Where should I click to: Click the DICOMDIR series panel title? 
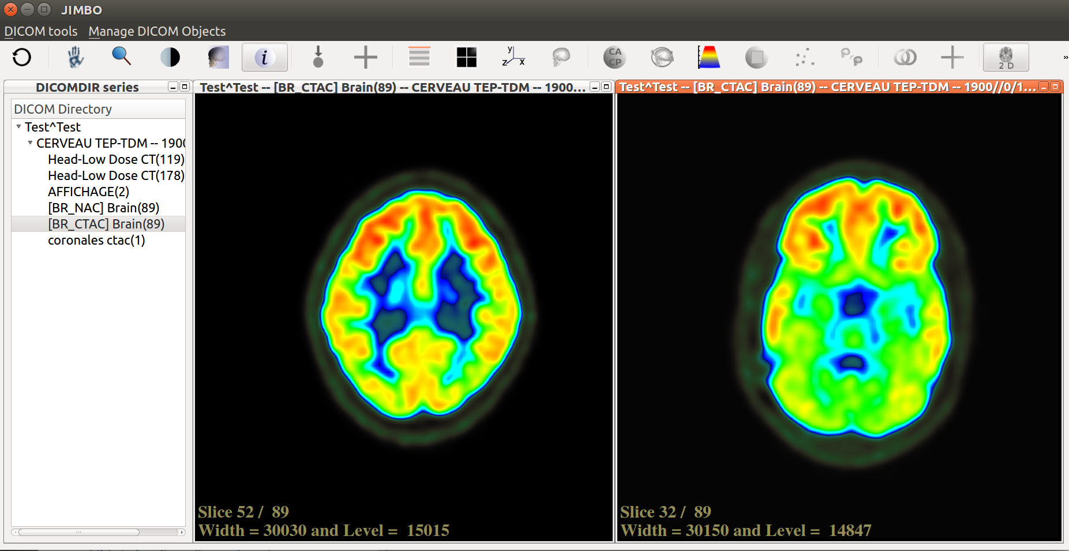[x=87, y=87]
